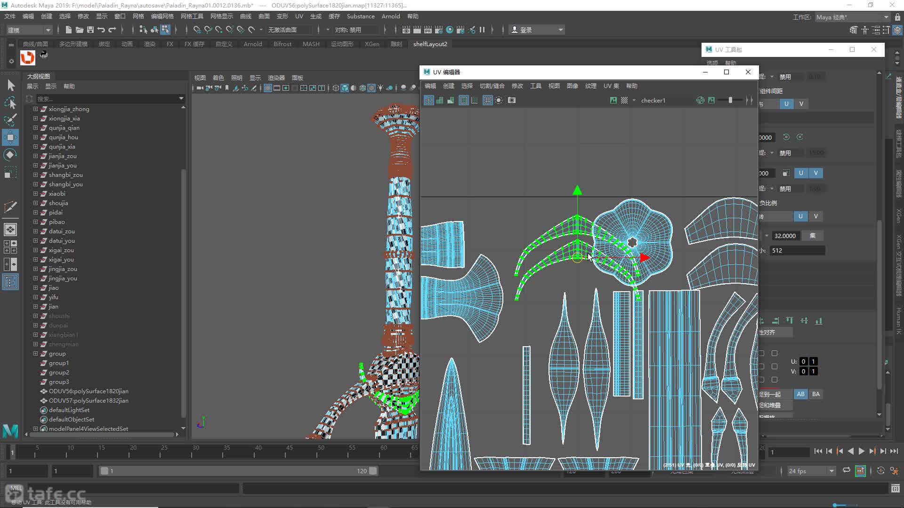
Task: Switch to the 多边形建模 shelf tab
Action: pyautogui.click(x=73, y=44)
